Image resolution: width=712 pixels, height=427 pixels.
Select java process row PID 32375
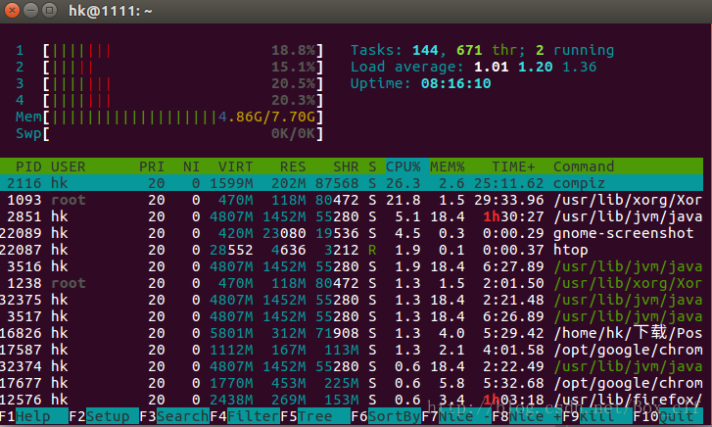click(x=352, y=300)
